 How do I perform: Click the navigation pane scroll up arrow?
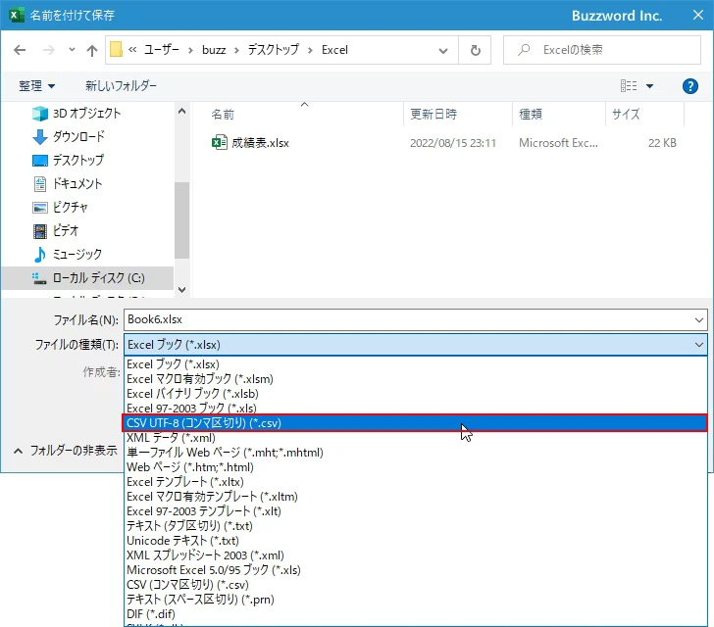(181, 111)
